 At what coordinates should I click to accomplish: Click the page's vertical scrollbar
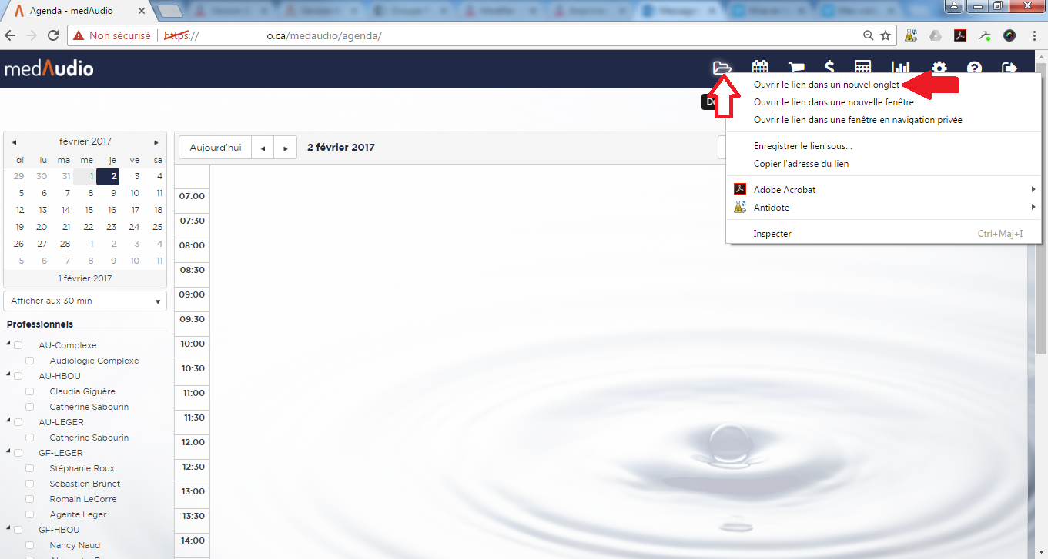coord(1041,308)
